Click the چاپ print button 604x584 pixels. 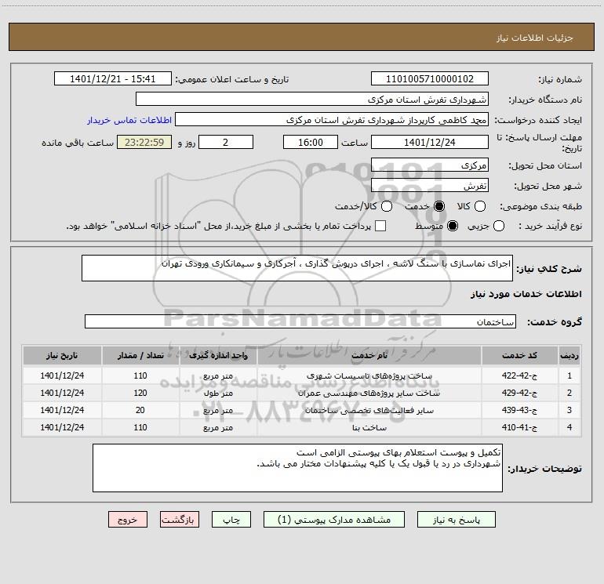click(x=231, y=520)
